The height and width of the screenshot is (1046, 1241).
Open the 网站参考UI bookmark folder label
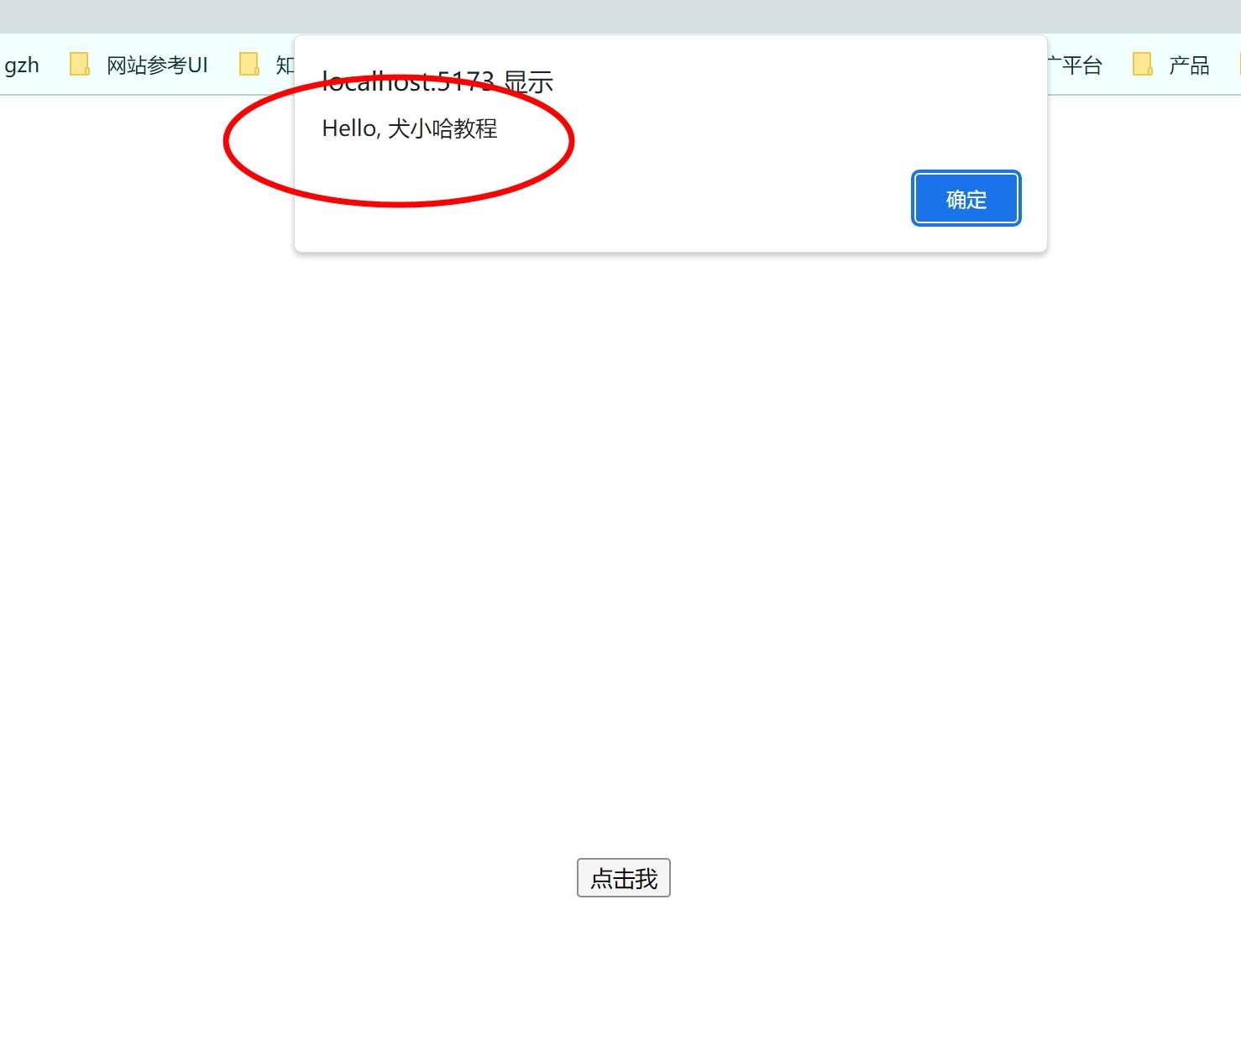[157, 65]
